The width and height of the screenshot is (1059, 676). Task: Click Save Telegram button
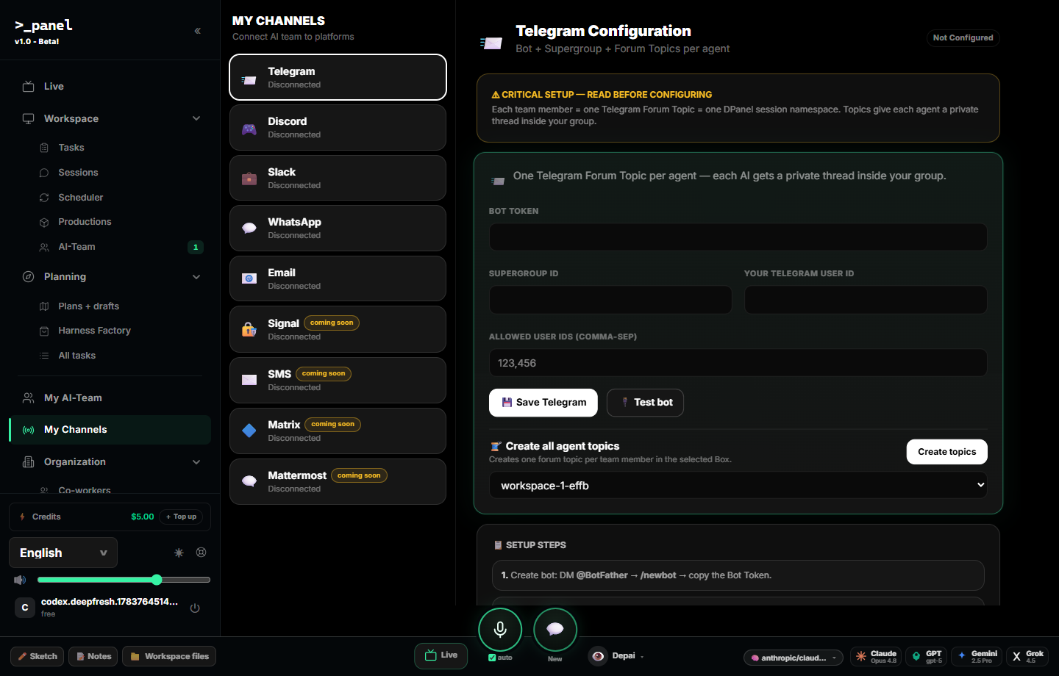click(x=543, y=403)
